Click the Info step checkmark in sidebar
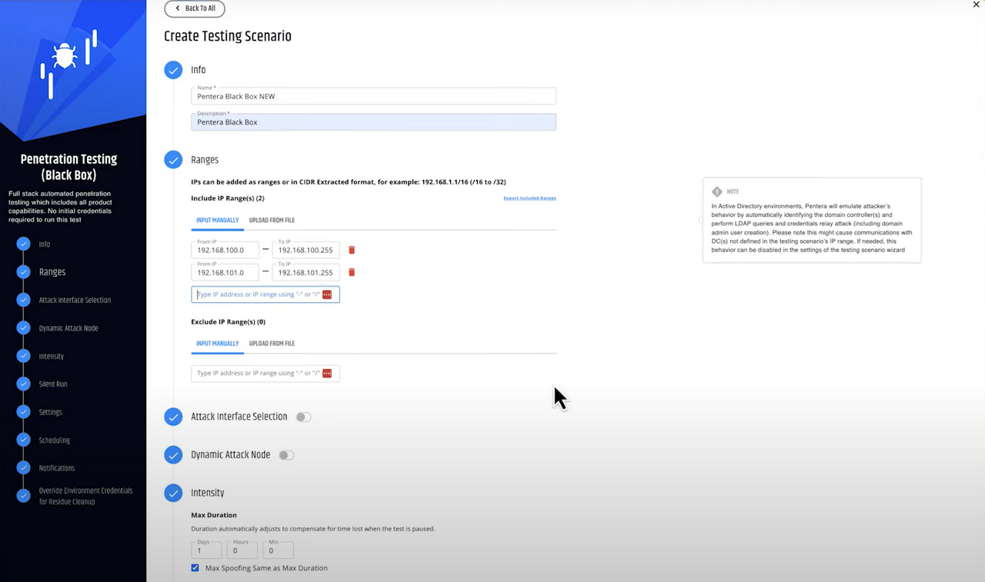985x582 pixels. [22, 244]
